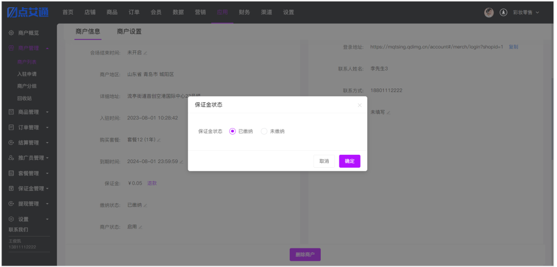Open 订单 in top navigation
Image resolution: width=557 pixels, height=267 pixels.
pyautogui.click(x=134, y=12)
